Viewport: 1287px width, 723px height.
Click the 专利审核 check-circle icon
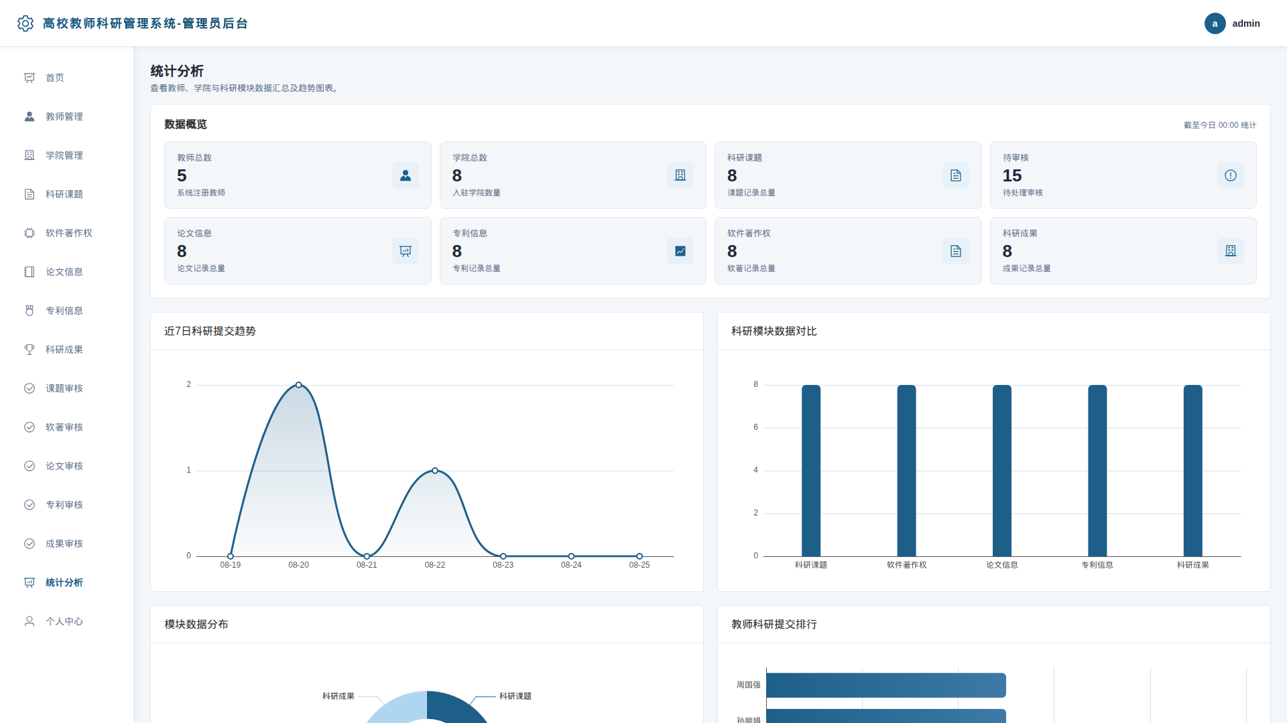(29, 505)
